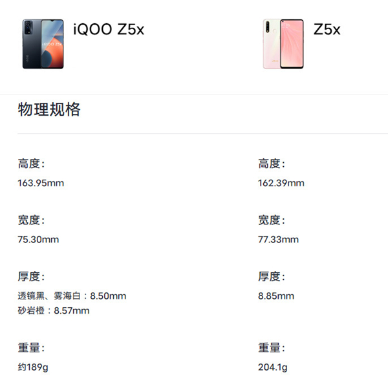Viewport: 388px width, 388px height.
Task: Select the 163.95mm height value
Action: [41, 183]
